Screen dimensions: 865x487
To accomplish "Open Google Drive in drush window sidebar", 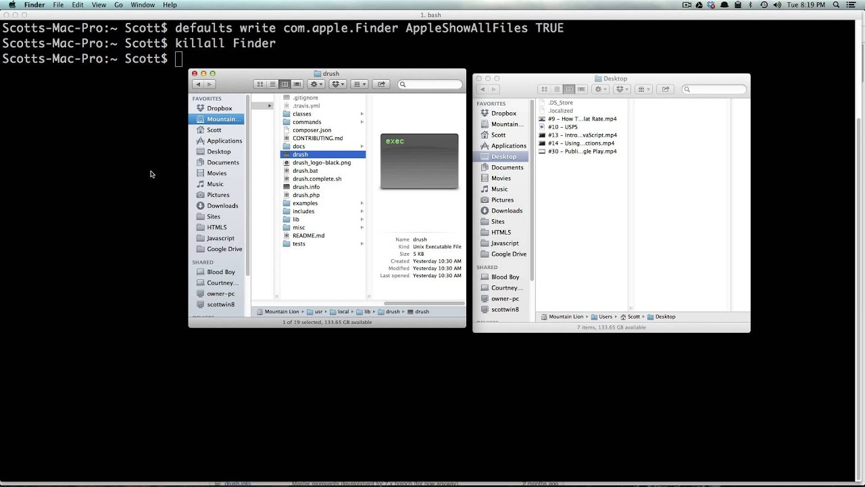I will (x=224, y=249).
